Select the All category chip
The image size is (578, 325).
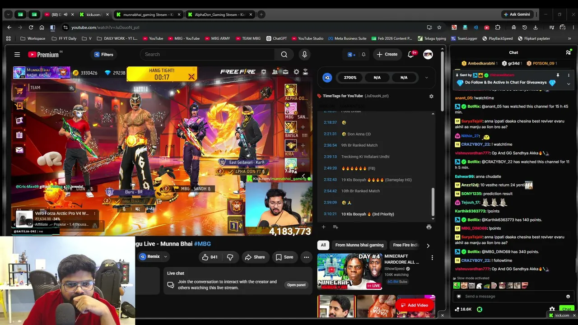[x=323, y=245]
